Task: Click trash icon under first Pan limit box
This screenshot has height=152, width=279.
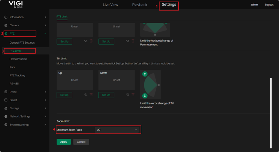Action: click(x=91, y=41)
